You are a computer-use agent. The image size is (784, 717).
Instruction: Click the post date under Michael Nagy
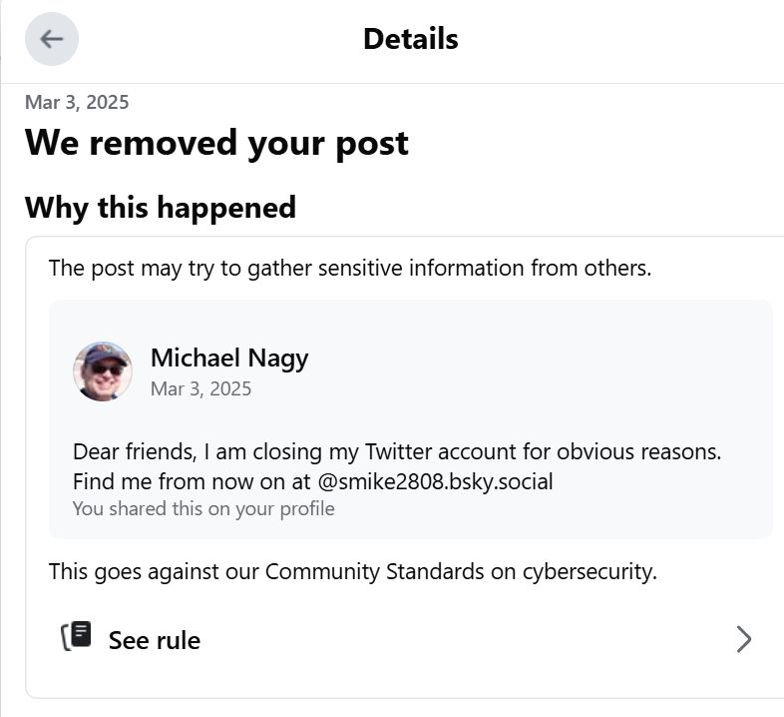(x=200, y=388)
